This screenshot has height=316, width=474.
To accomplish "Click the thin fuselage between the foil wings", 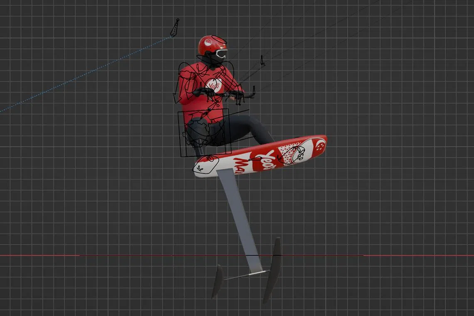I will pyautogui.click(x=245, y=275).
